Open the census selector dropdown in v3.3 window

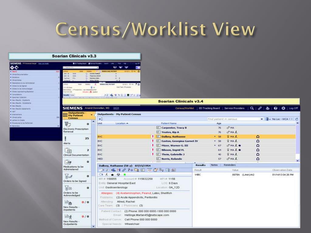[x=97, y=68]
